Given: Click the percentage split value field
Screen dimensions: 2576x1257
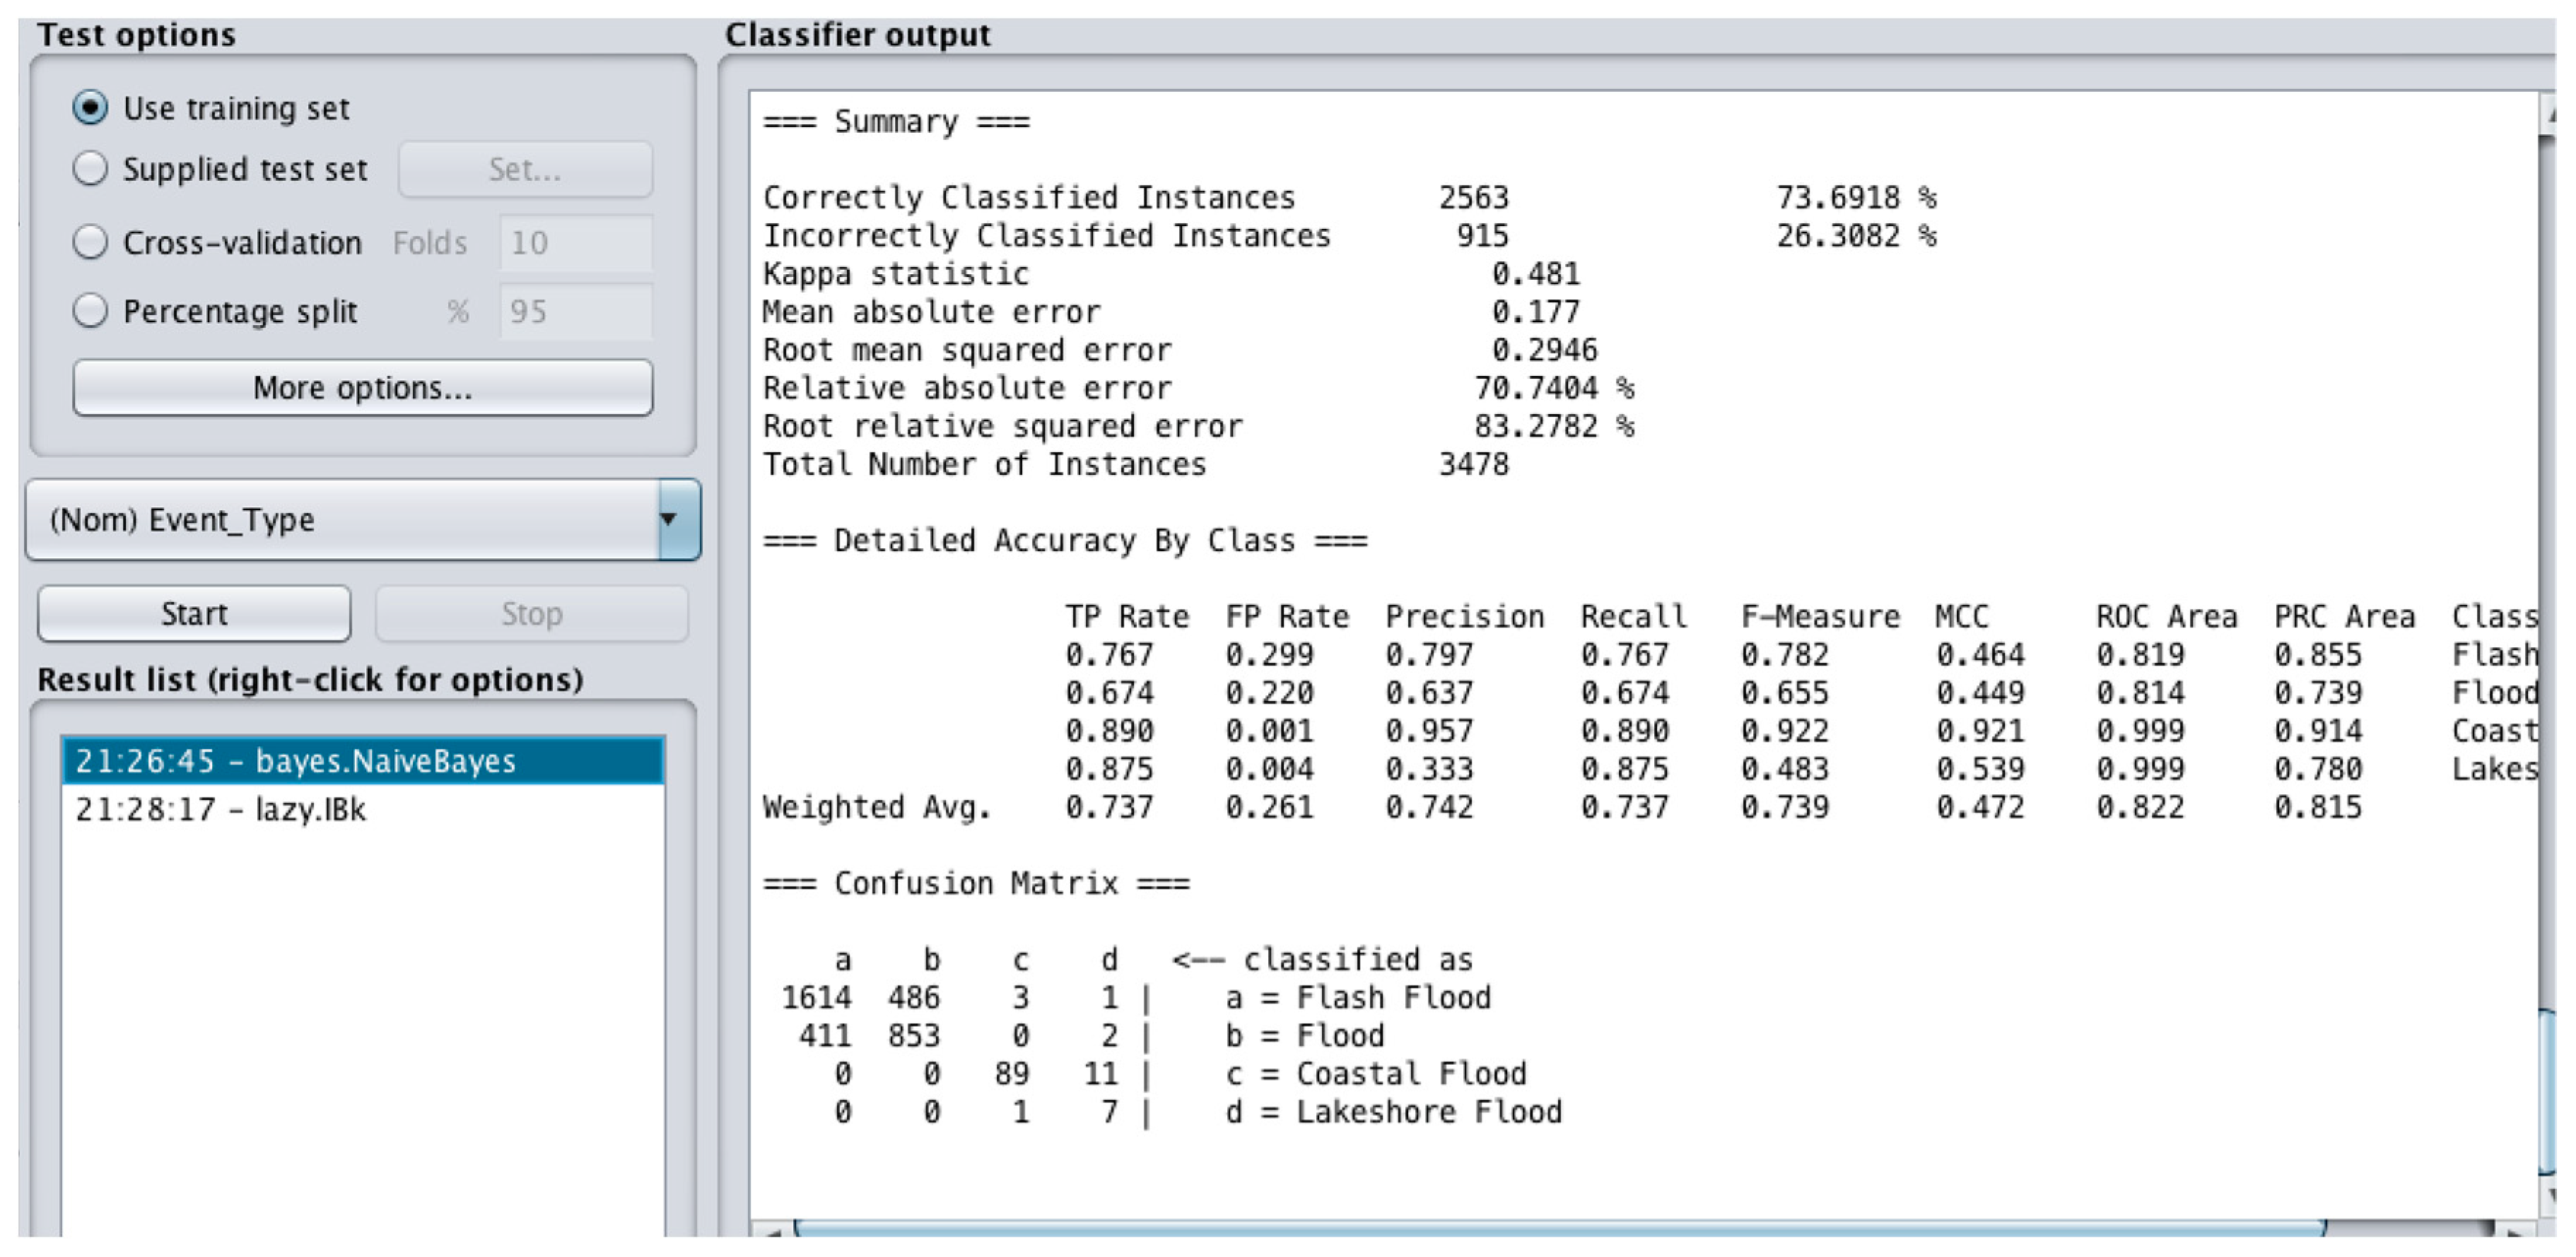Looking at the screenshot, I should tap(575, 311).
